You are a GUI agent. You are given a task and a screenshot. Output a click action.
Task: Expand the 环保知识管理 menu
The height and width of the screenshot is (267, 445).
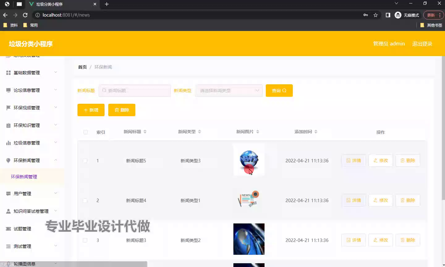[56, 125]
